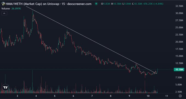Click the open value O9.83M
186x99 pixels.
[x=106, y=4]
